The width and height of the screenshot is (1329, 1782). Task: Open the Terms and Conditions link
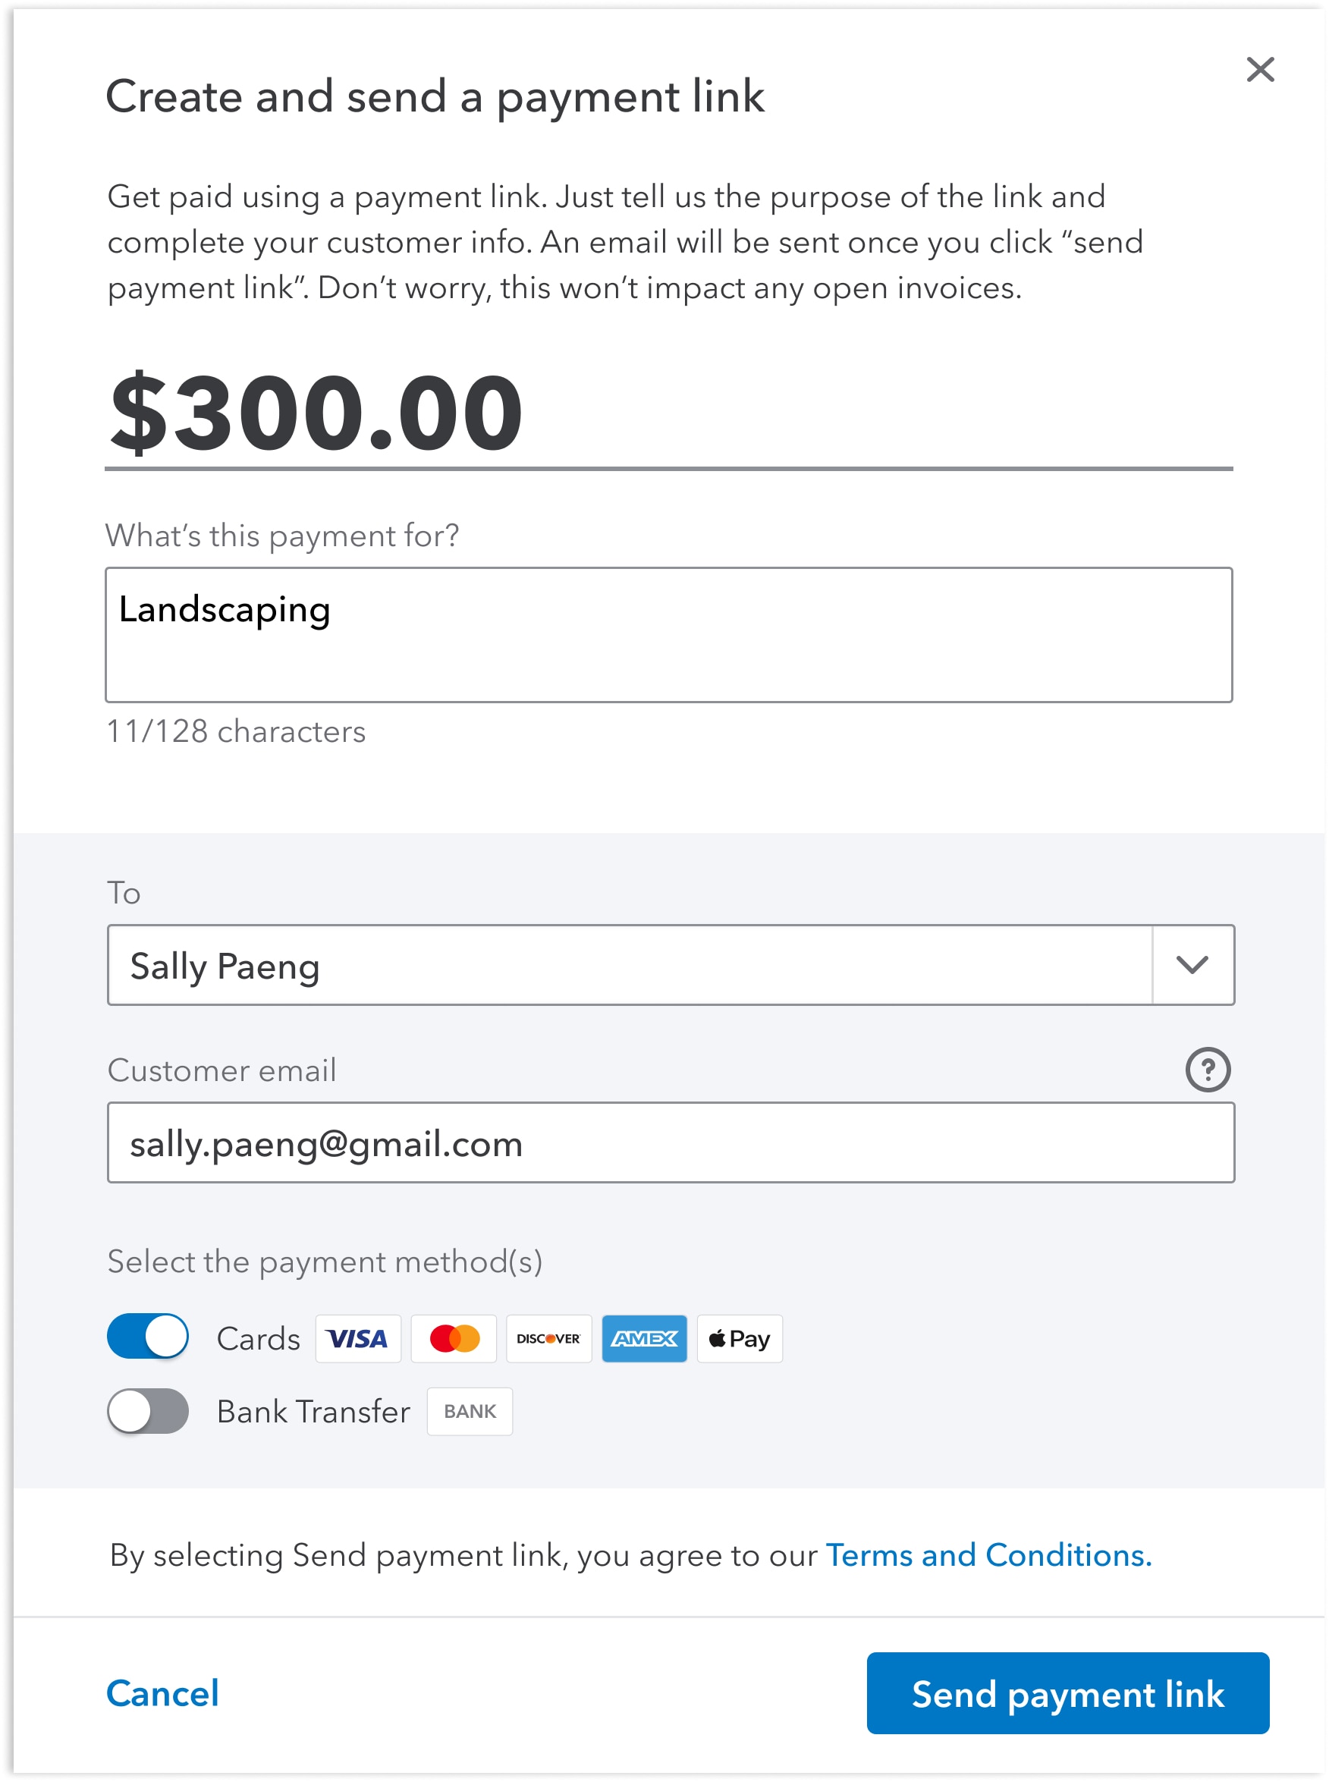click(988, 1555)
